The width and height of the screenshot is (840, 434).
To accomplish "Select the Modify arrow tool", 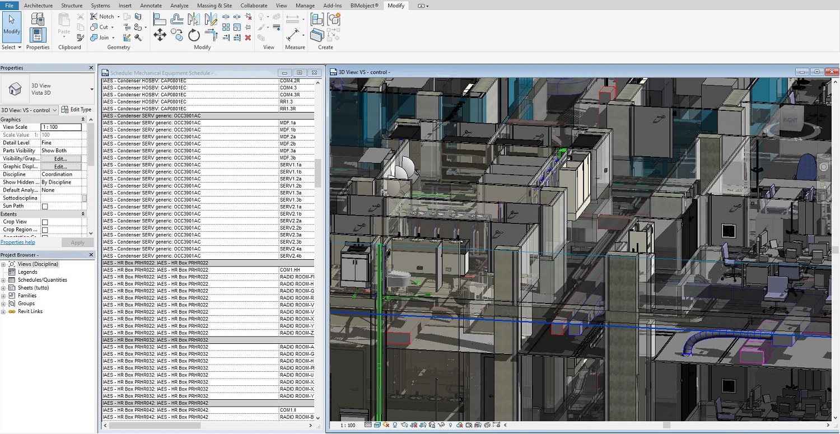I will click(x=12, y=27).
